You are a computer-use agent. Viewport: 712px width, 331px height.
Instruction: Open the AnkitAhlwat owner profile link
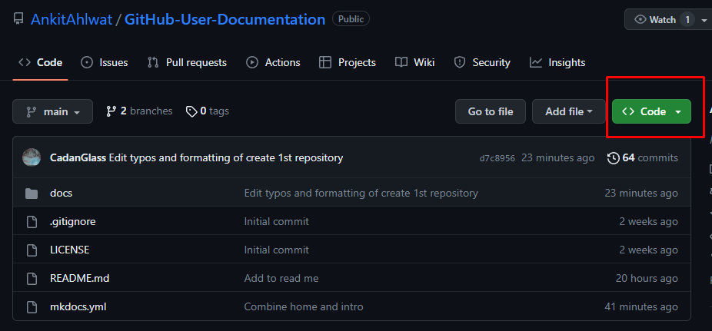pyautogui.click(x=72, y=19)
